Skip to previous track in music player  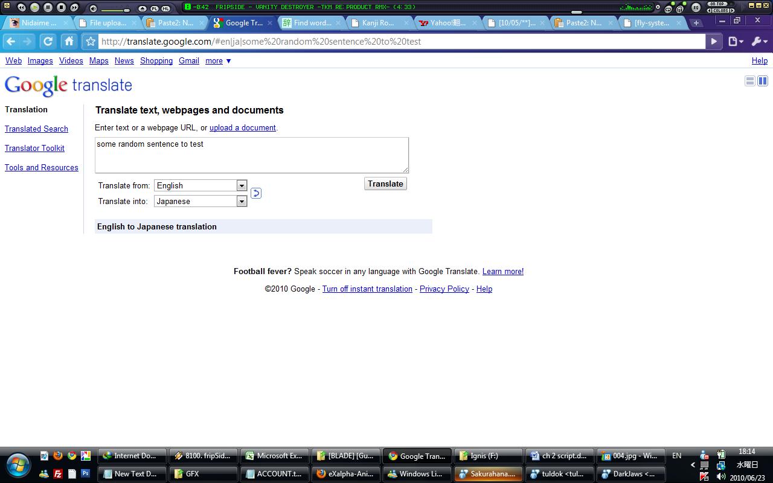tap(21, 7)
